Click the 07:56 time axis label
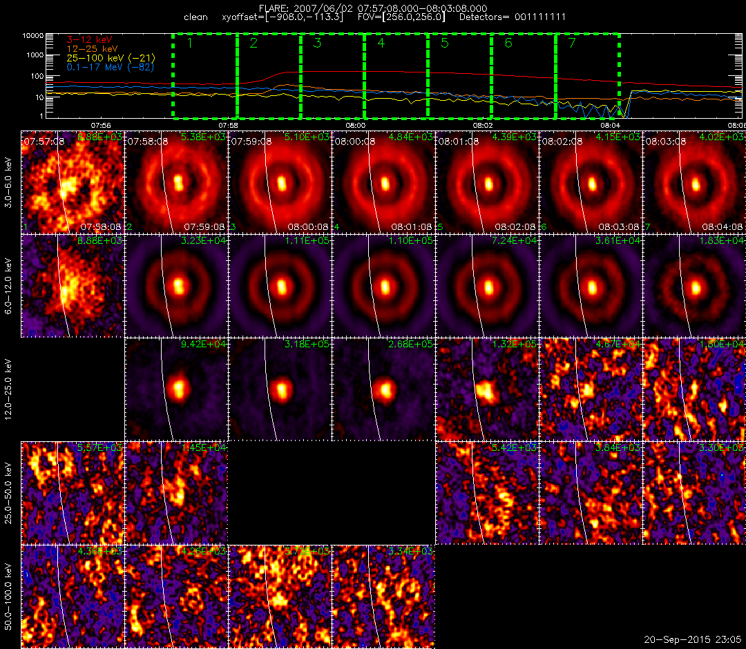The width and height of the screenshot is (746, 649). [101, 126]
